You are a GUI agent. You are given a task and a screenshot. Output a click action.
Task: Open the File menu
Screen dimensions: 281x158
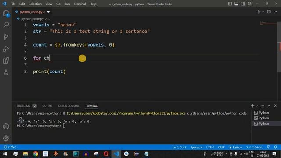(x=13, y=4)
